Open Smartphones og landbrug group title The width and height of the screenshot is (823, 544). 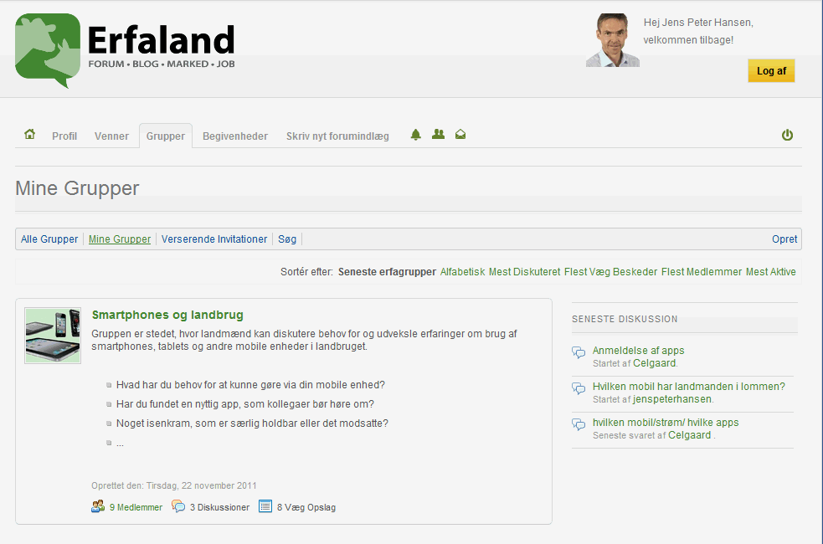coord(167,316)
